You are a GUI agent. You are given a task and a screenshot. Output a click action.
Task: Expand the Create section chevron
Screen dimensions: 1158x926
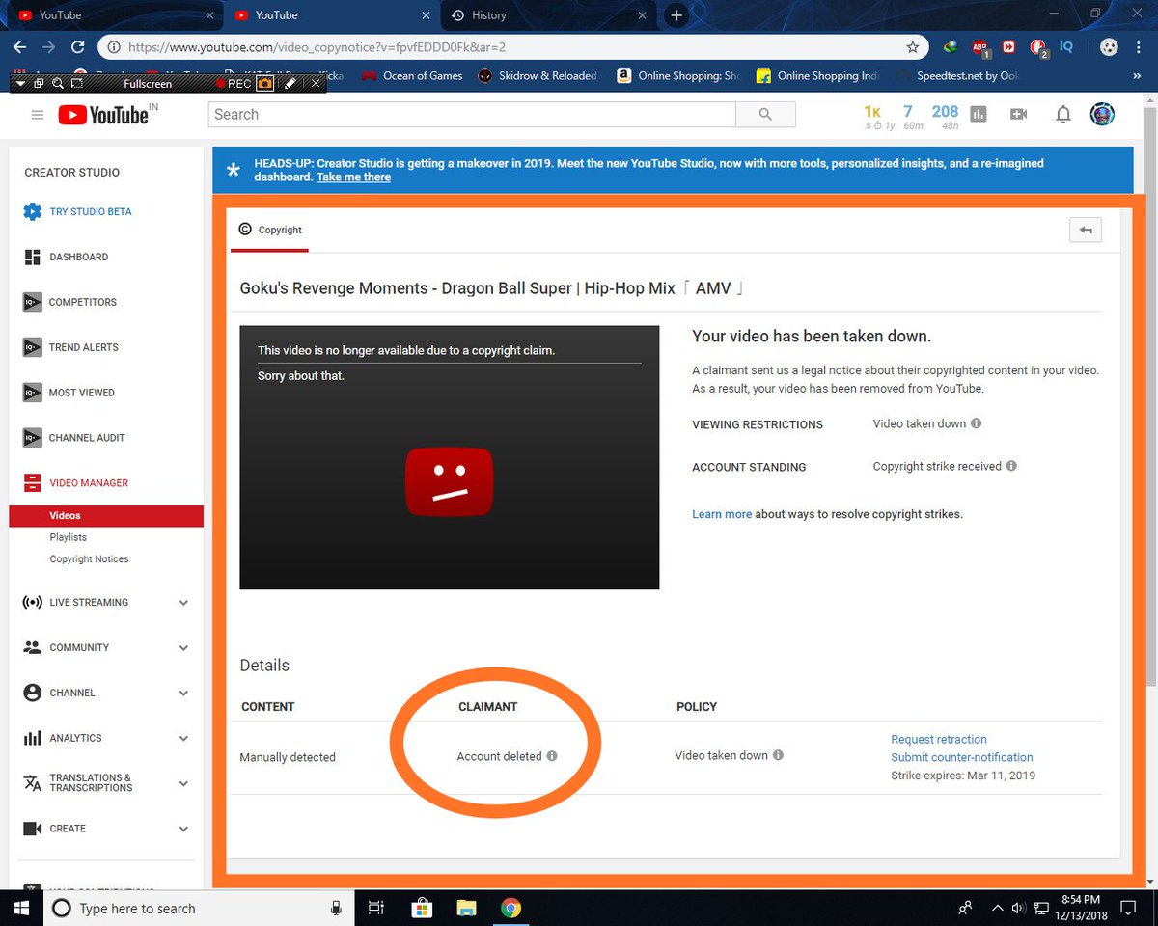(x=183, y=829)
